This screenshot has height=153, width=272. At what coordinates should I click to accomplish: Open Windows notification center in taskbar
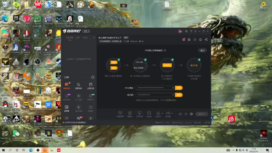coord(267,150)
